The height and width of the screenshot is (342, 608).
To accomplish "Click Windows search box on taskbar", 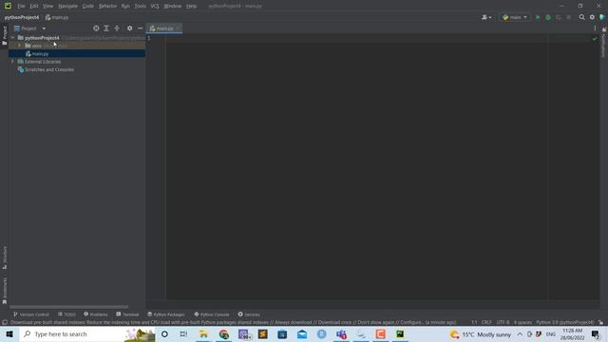I will [87, 333].
